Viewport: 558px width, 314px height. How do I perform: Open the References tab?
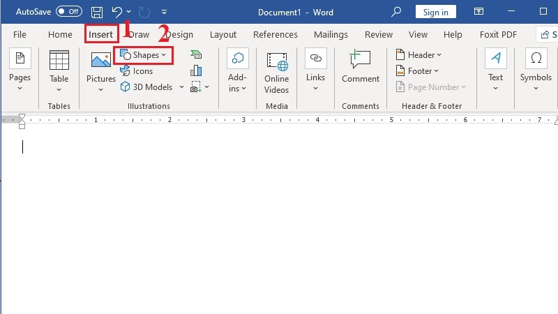click(x=276, y=34)
